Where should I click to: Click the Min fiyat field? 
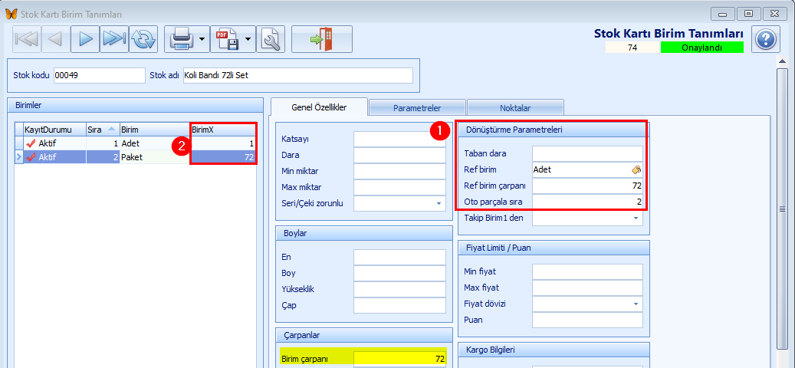point(587,271)
